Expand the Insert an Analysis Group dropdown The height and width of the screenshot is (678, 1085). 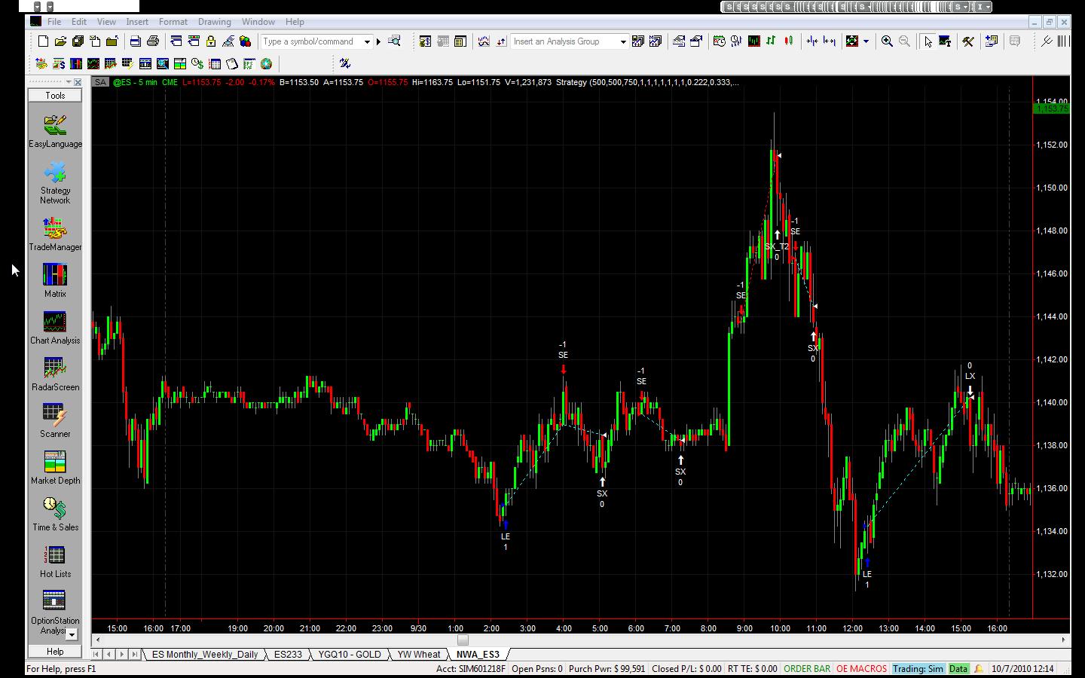[x=623, y=41]
